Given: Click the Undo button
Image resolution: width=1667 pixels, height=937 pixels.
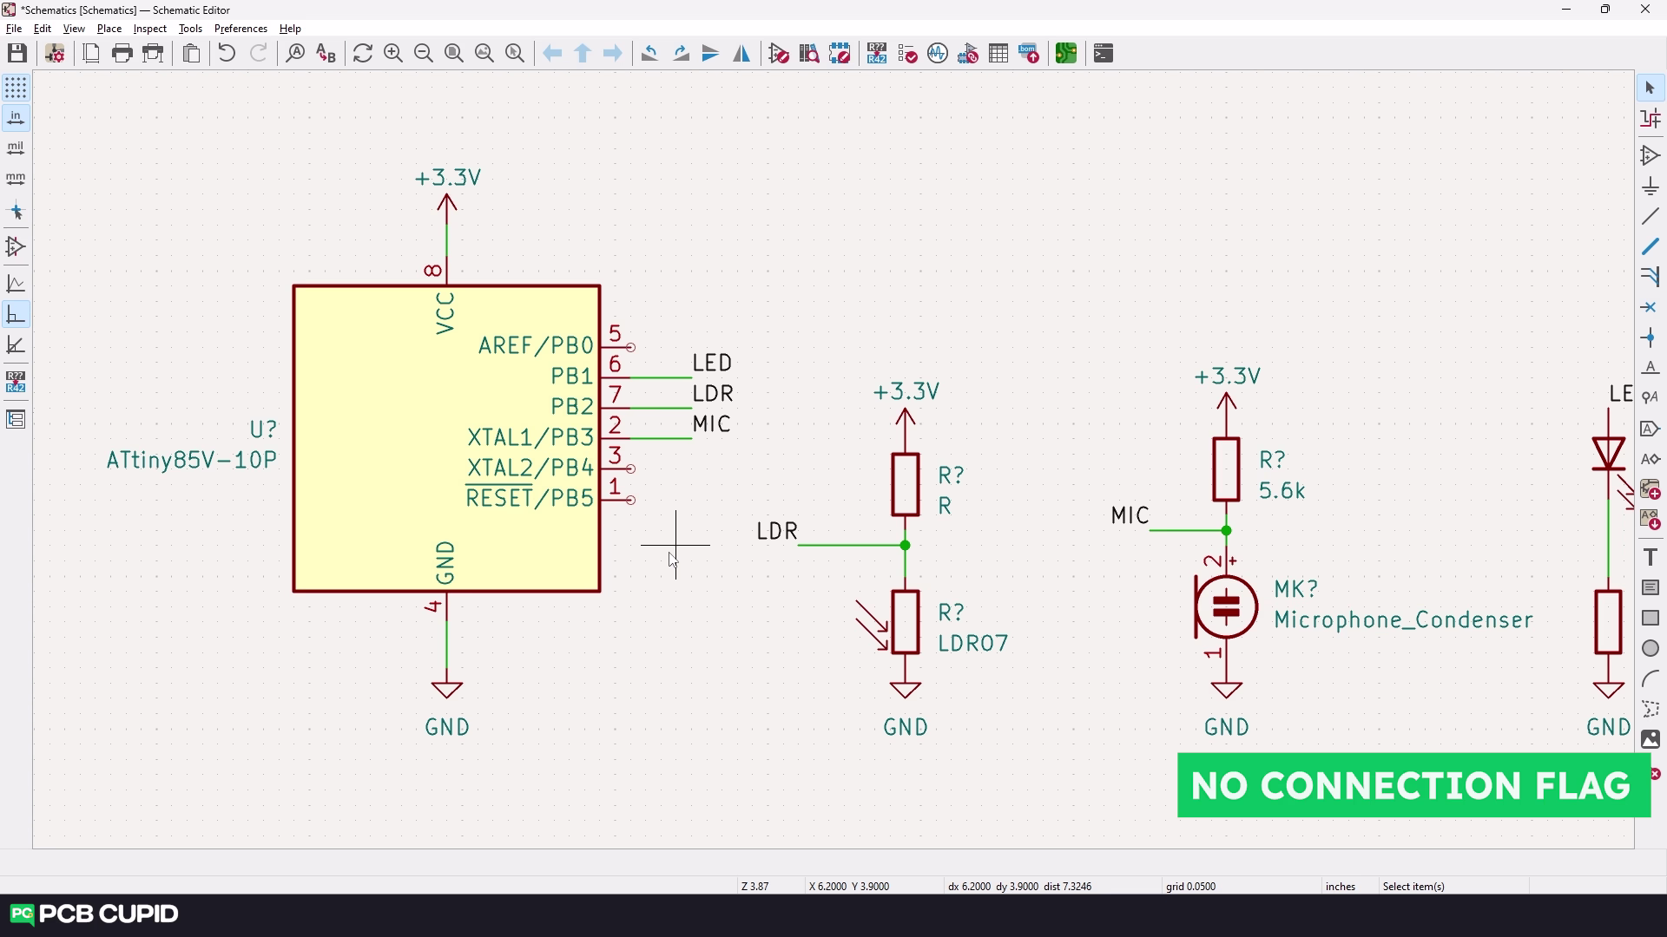Looking at the screenshot, I should [x=226, y=54].
